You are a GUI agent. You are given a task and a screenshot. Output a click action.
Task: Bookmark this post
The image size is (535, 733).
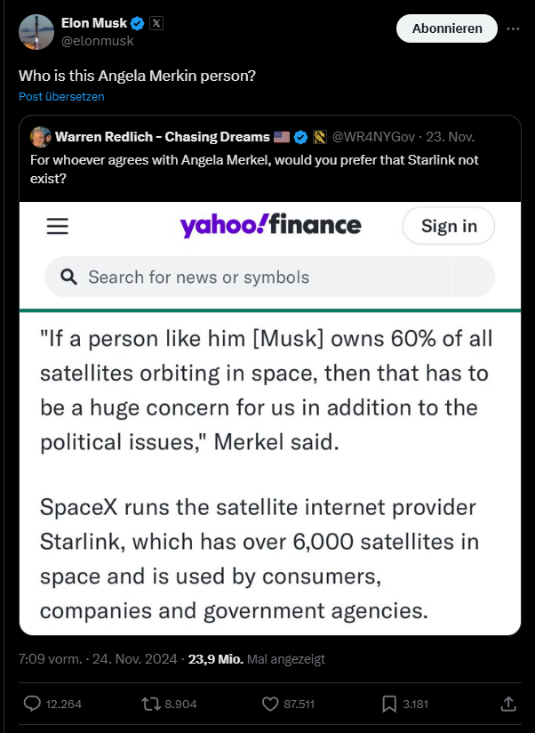[389, 704]
